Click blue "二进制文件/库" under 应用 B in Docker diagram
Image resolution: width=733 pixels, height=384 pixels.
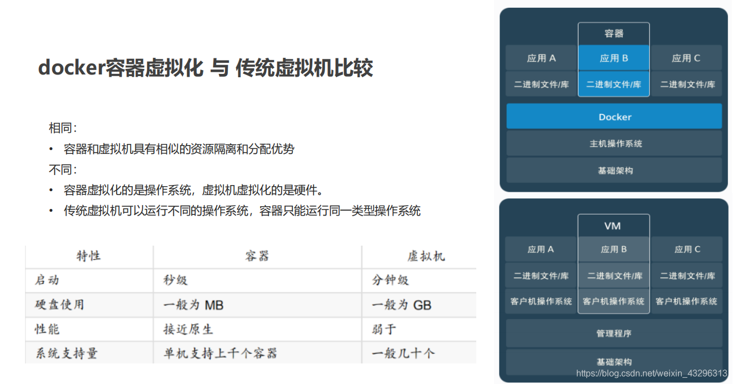coord(614,84)
